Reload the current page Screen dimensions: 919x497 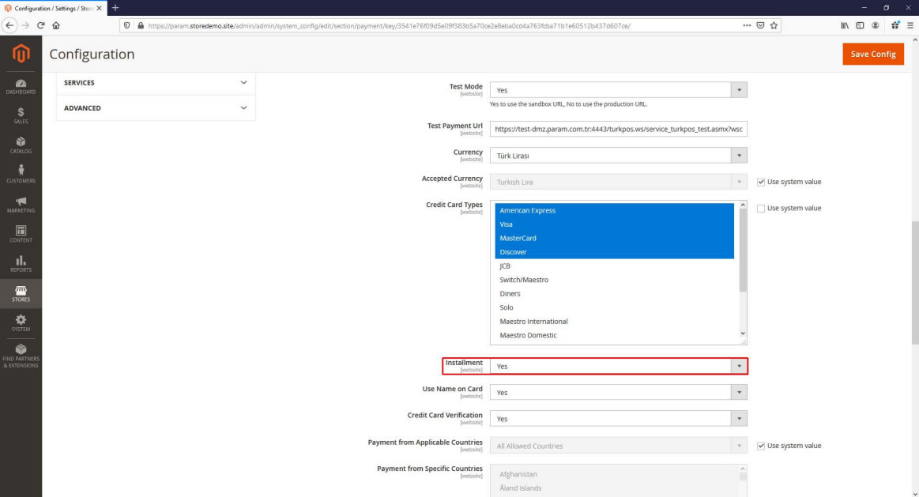click(40, 25)
